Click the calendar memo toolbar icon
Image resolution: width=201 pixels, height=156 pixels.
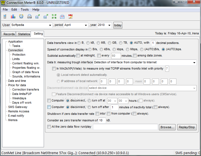[70, 16]
